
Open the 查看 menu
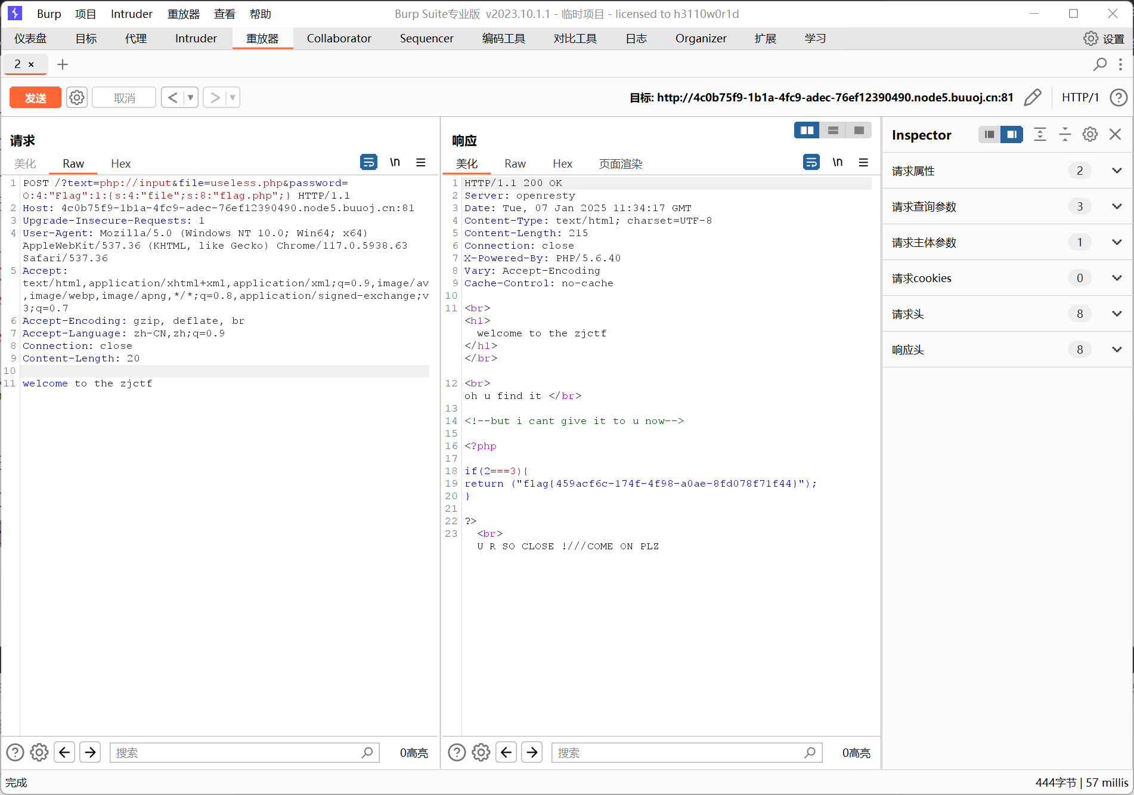click(x=224, y=14)
